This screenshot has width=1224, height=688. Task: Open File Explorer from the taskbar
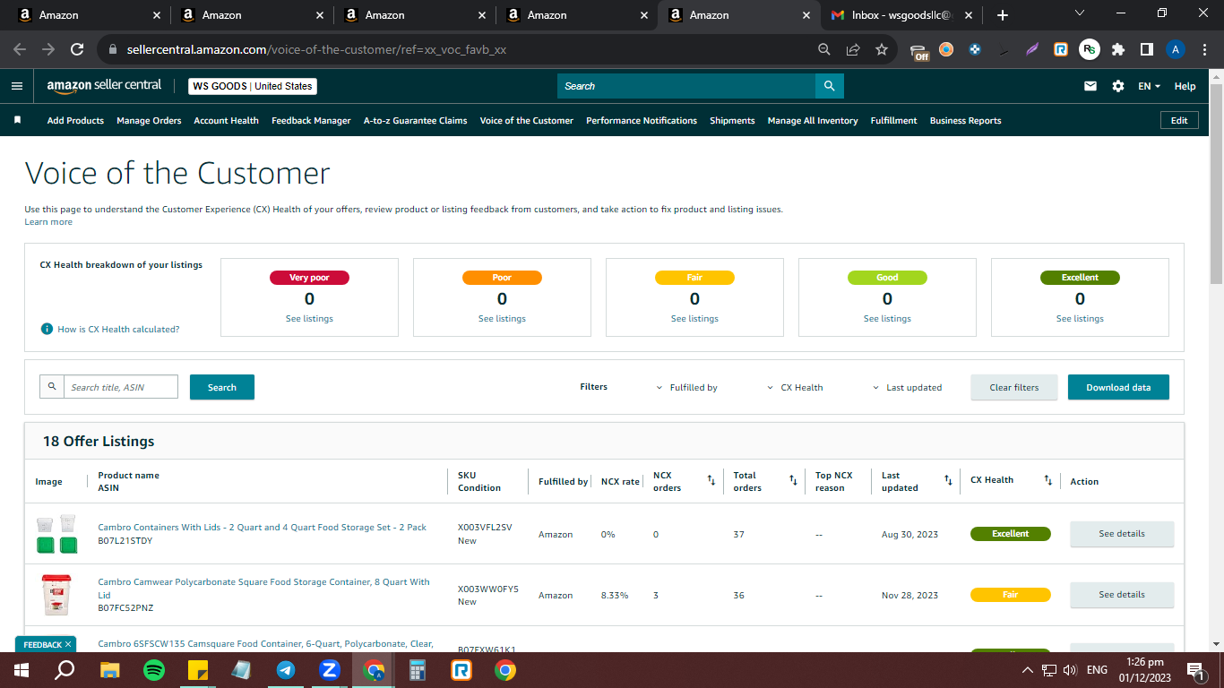110,669
